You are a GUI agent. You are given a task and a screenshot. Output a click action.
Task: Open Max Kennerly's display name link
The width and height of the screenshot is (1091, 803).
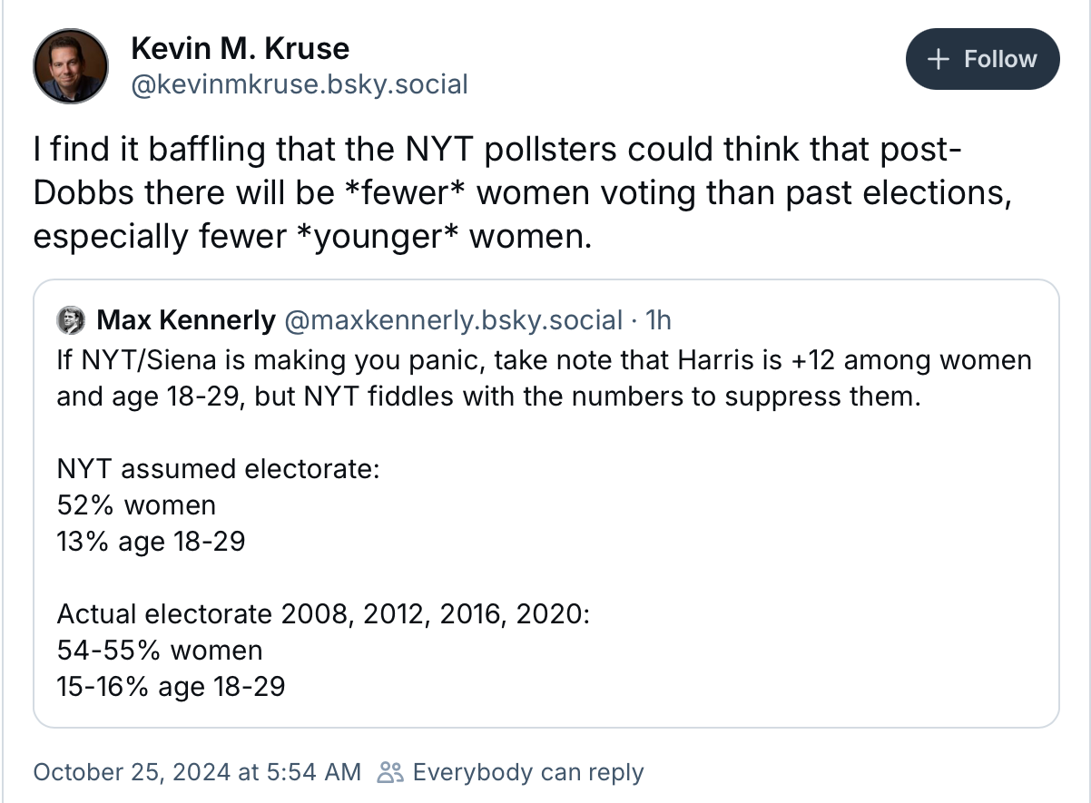click(x=185, y=320)
